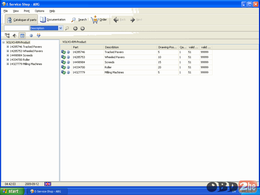Show info for Wheeled Pavers row

coord(68,57)
